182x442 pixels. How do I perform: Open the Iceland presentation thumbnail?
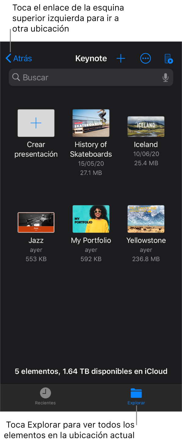146,127
